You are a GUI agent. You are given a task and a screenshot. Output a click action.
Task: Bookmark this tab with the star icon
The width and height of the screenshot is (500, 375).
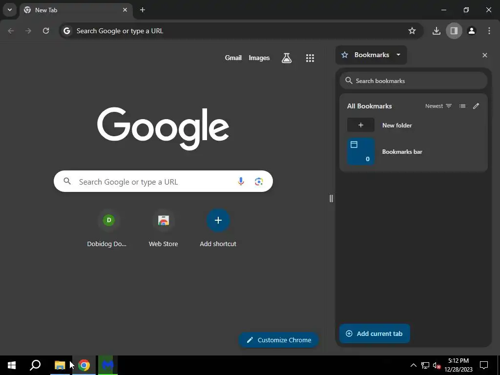click(412, 31)
